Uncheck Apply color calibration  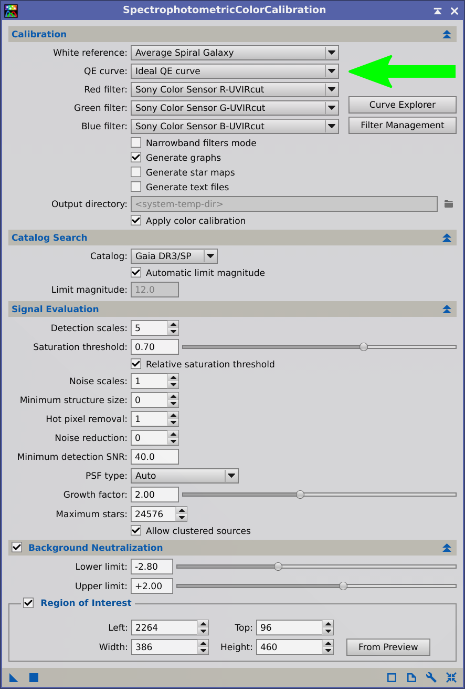(x=136, y=221)
